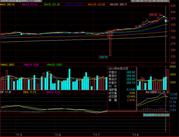This screenshot has height=137, width=179.
Task: Click the '11.8 date marker on time axis
Action: coord(136,135)
